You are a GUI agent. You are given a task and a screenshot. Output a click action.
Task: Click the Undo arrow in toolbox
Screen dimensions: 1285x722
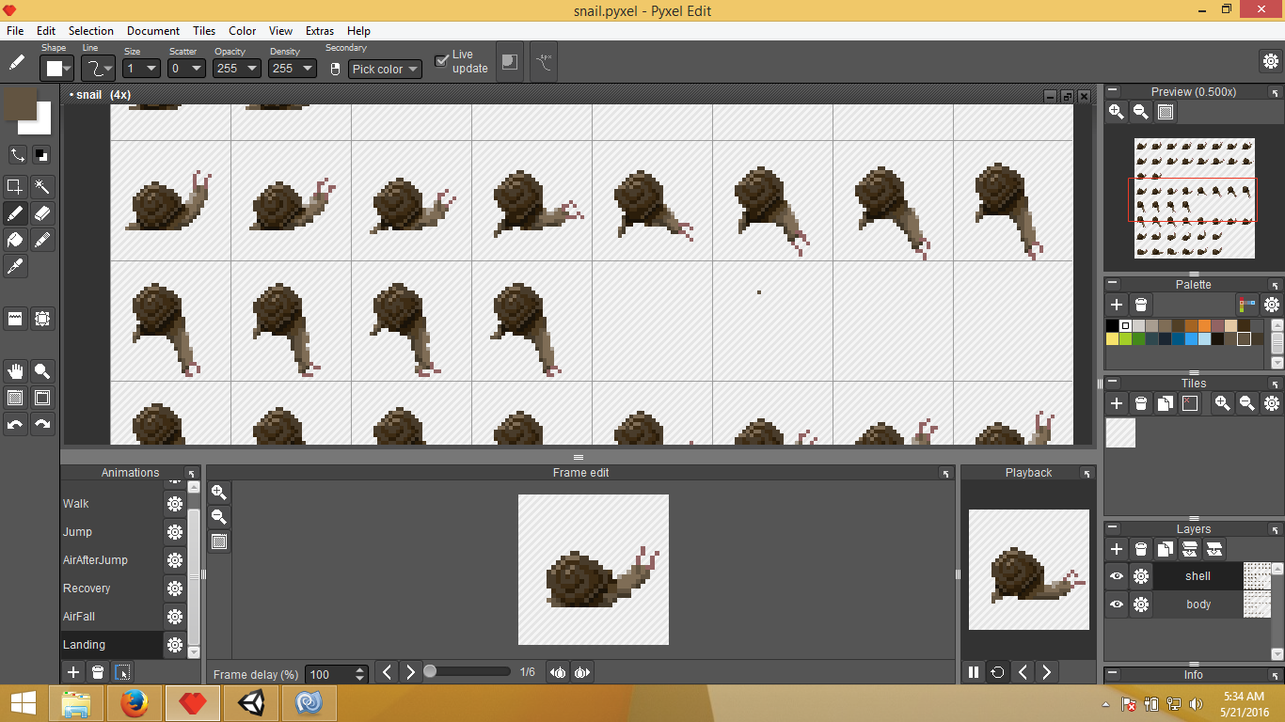[x=15, y=424]
